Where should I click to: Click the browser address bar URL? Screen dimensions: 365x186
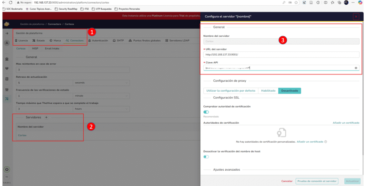(71, 2)
